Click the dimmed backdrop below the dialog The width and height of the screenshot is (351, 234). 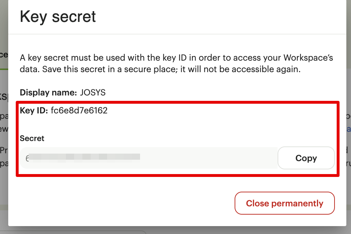(x=215, y=230)
